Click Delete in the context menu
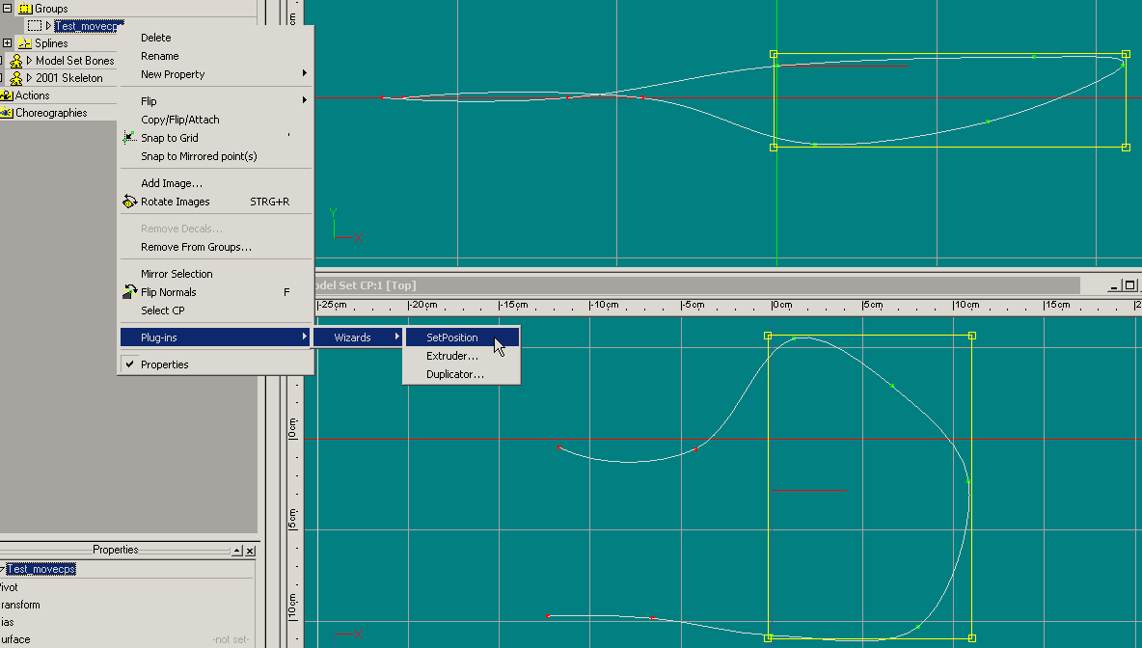This screenshot has width=1142, height=648. coord(155,38)
